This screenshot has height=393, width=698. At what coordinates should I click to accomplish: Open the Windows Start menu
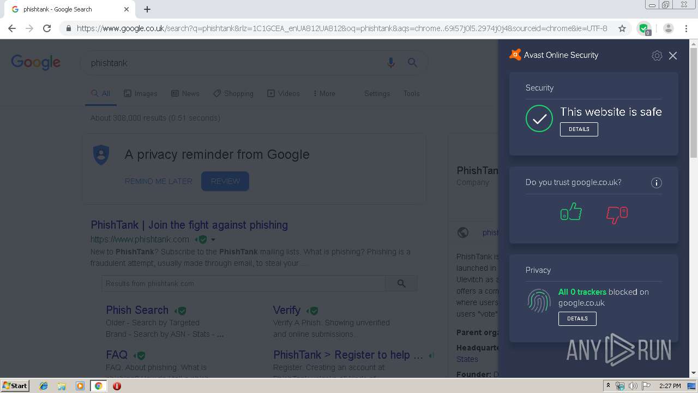pos(15,385)
